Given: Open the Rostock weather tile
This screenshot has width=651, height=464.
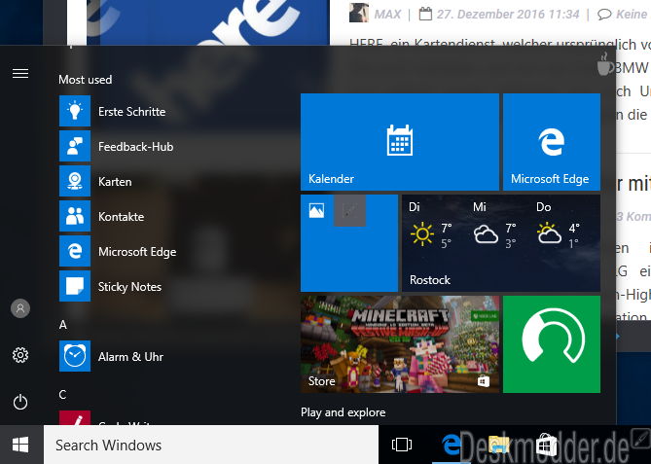Looking at the screenshot, I should pyautogui.click(x=501, y=243).
